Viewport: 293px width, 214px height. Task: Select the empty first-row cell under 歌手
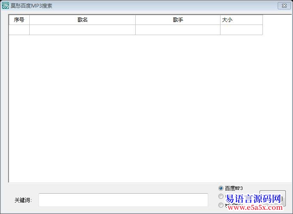tap(178, 30)
